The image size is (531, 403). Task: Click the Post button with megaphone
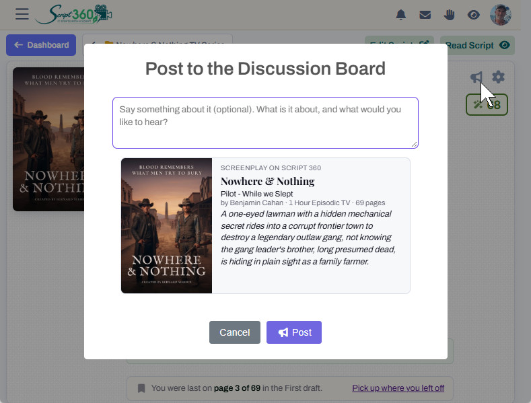[294, 332]
